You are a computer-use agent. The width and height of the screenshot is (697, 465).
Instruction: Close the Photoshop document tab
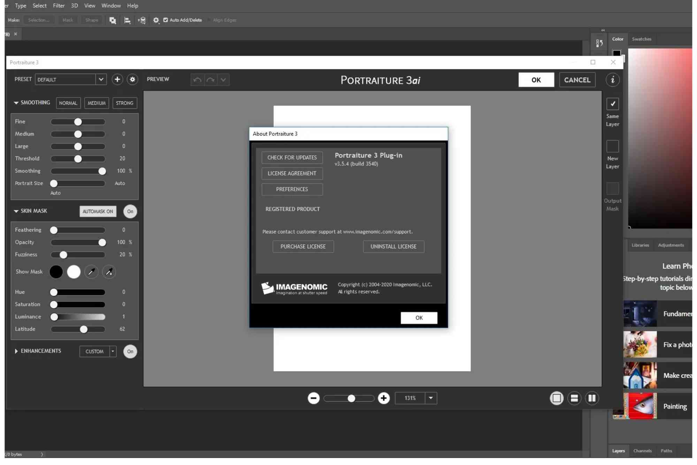click(x=15, y=34)
